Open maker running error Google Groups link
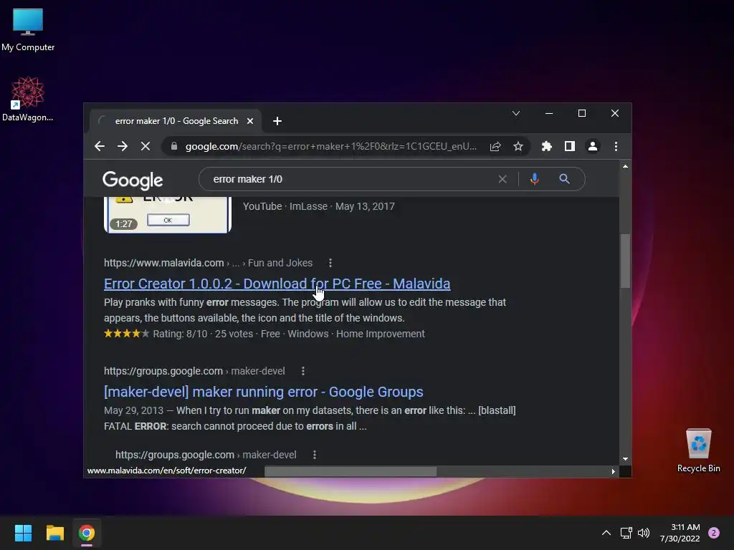 [264, 392]
